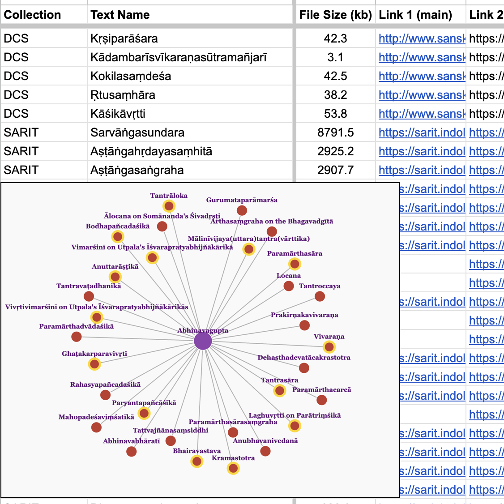The width and height of the screenshot is (504, 504).
Task: Select the Vivaraṇa node circle
Action: coord(329,347)
